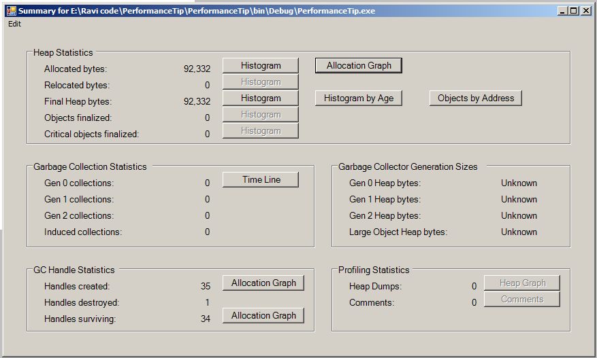Image resolution: width=597 pixels, height=358 pixels.
Task: Click the Handles surviving label
Action: pyautogui.click(x=80, y=319)
